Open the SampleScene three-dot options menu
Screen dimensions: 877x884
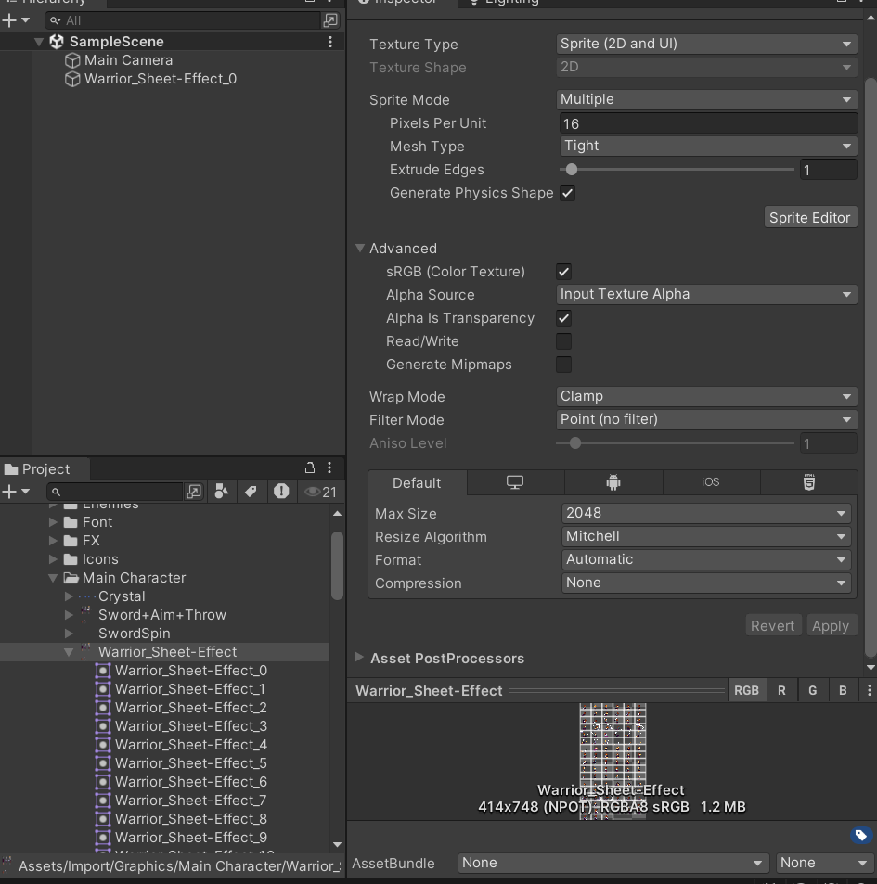point(330,42)
